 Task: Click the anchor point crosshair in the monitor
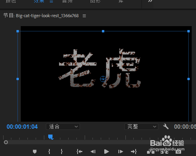[103, 79]
